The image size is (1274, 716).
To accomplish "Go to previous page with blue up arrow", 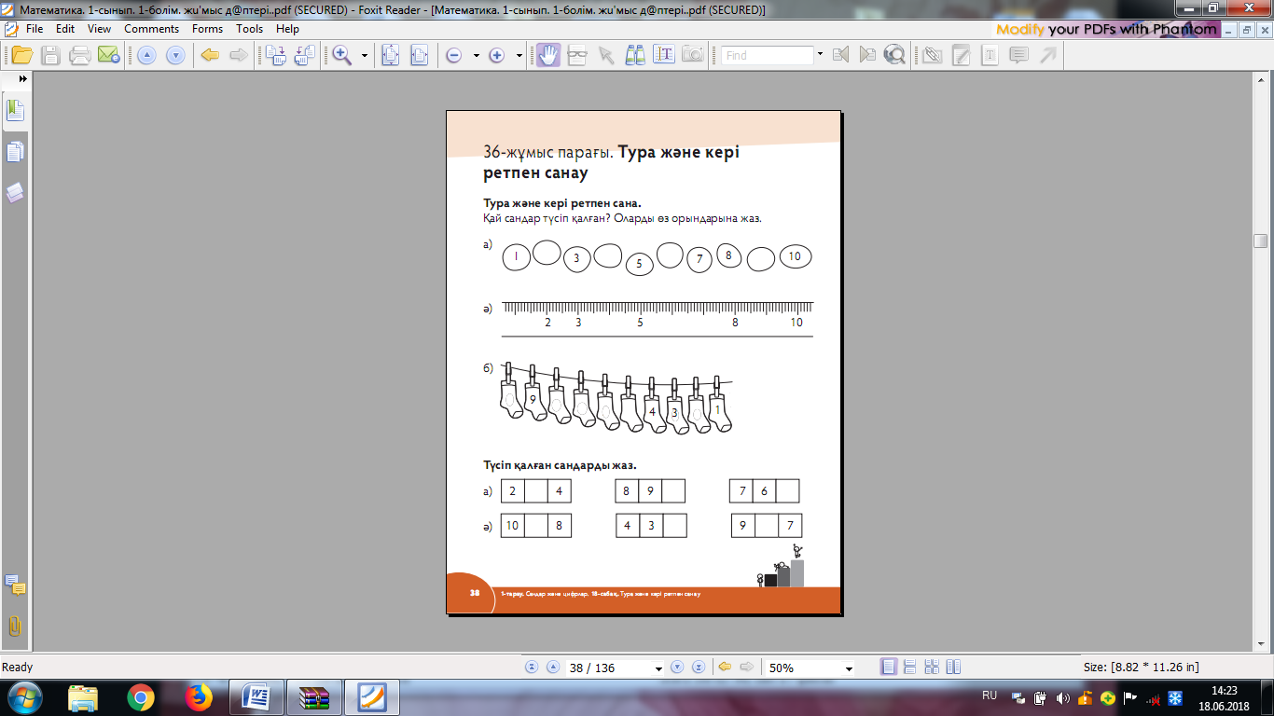I will 146,55.
